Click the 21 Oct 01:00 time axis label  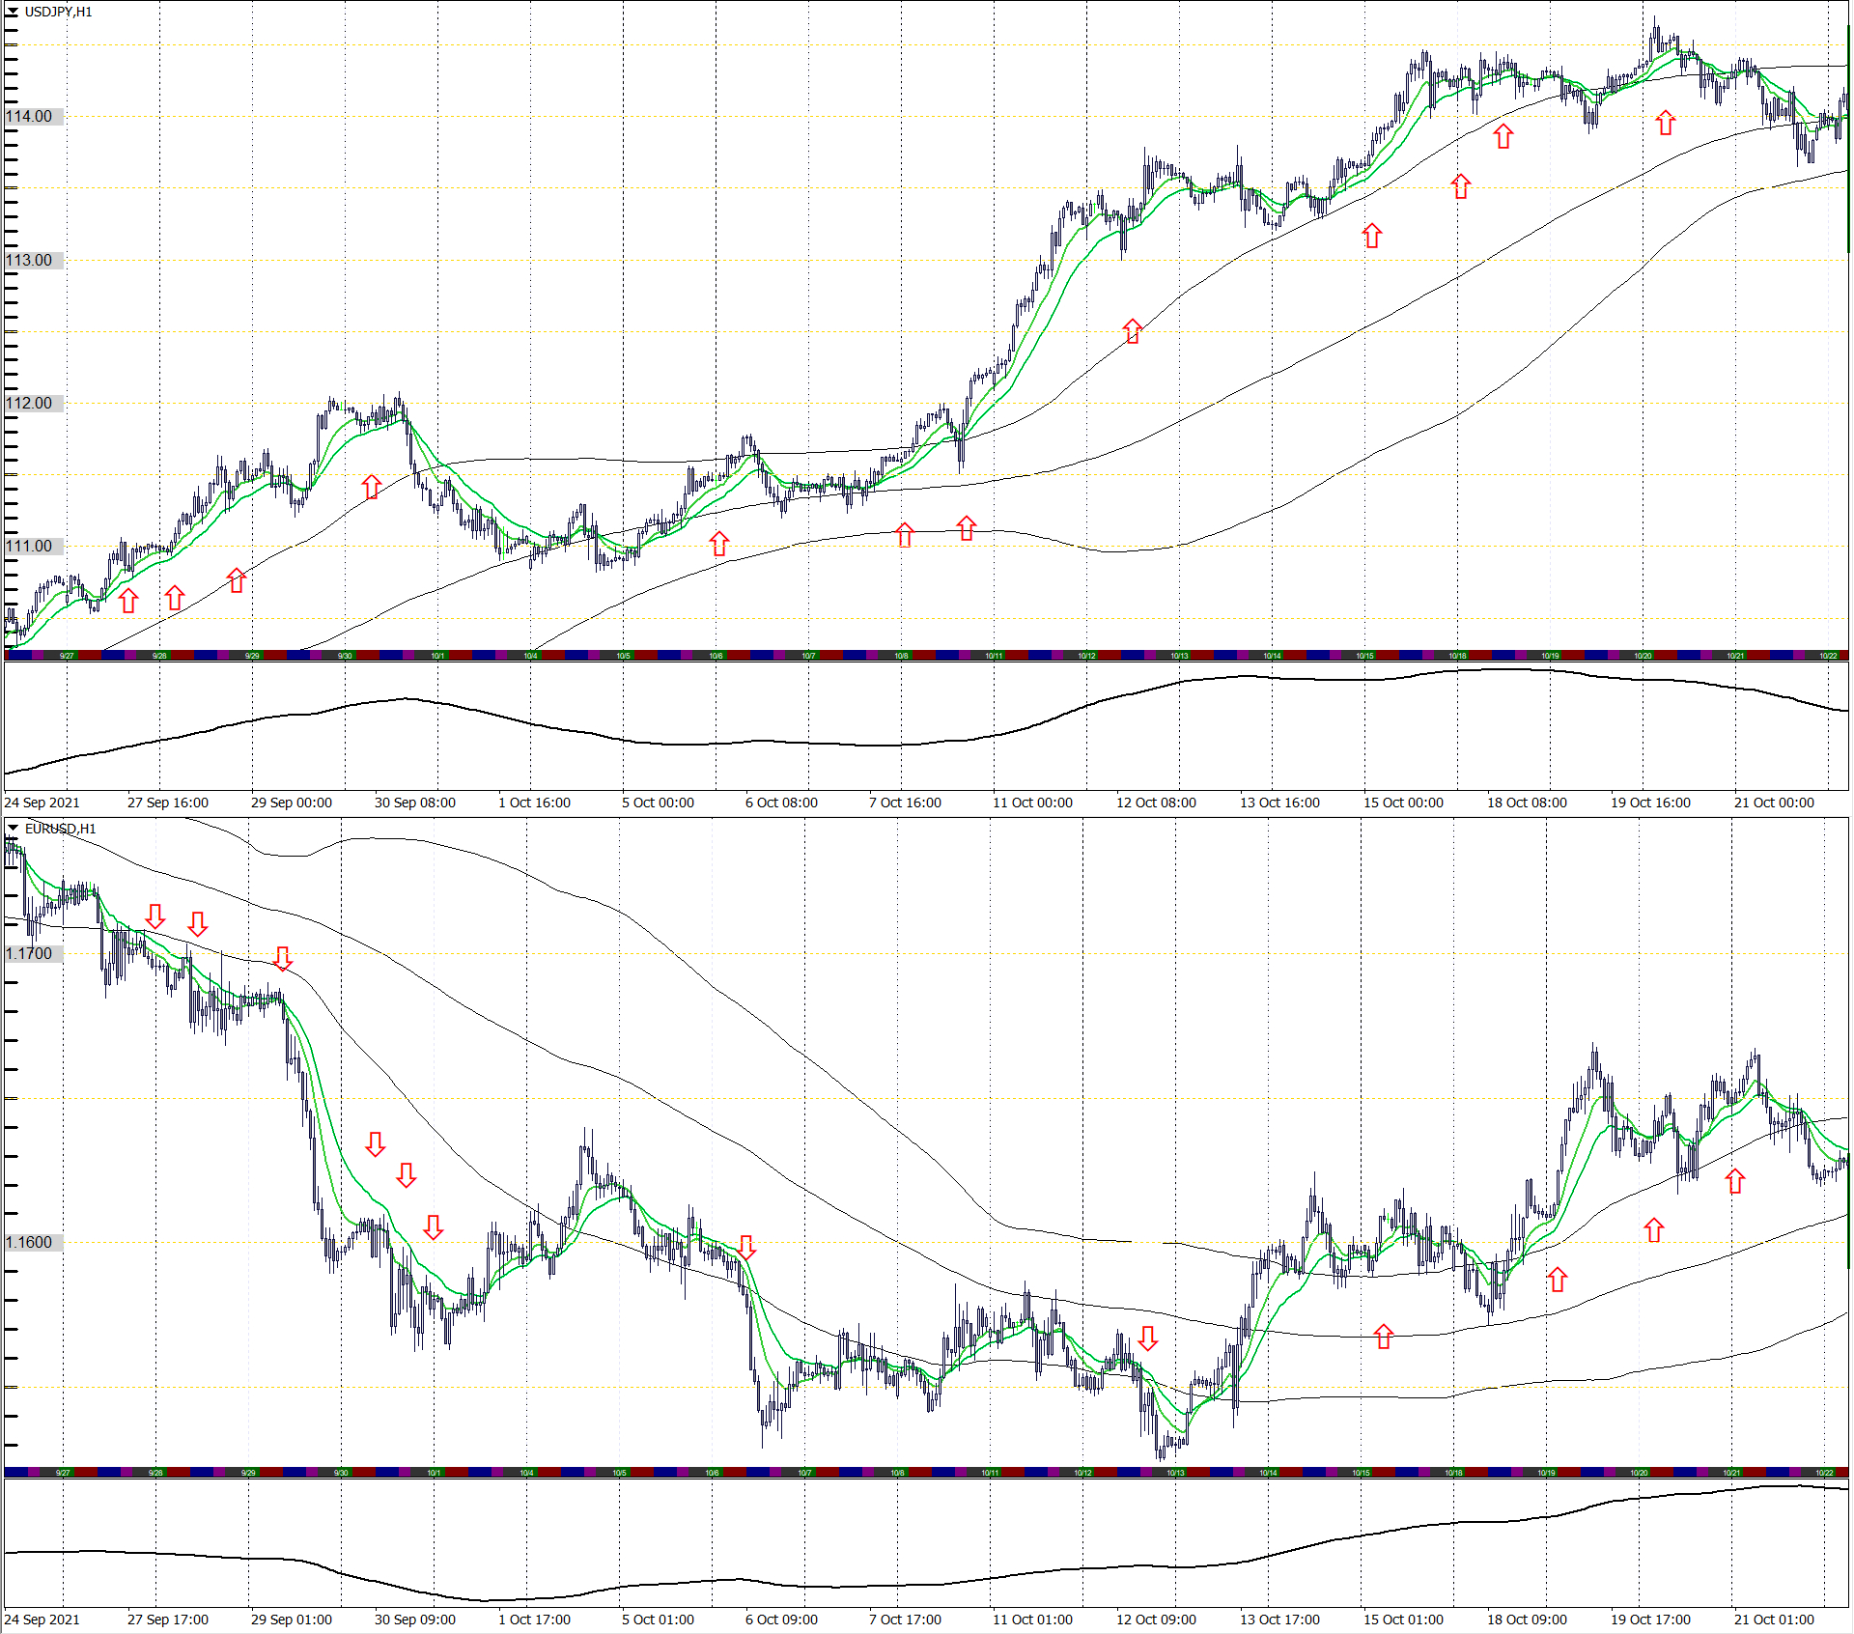1774,1620
